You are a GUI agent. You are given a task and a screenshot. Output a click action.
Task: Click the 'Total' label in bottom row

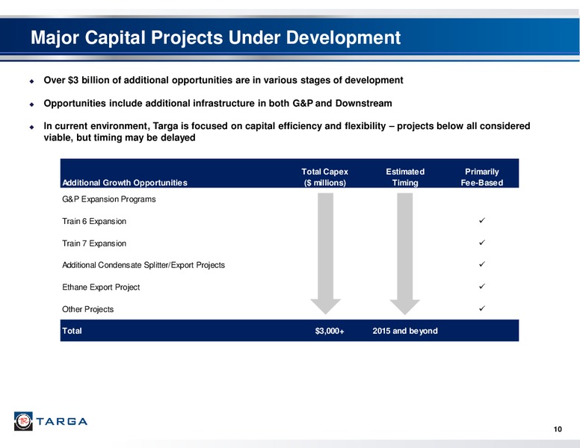pyautogui.click(x=72, y=331)
